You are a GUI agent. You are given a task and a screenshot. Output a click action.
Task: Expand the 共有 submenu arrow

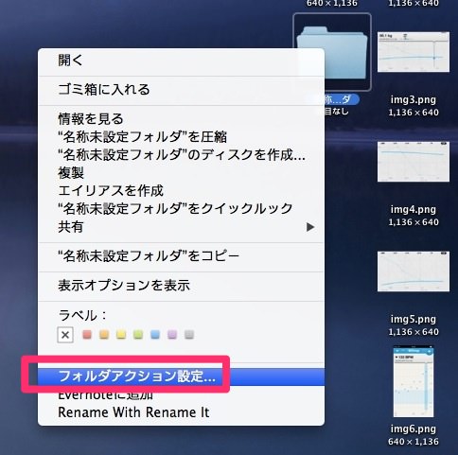click(310, 227)
